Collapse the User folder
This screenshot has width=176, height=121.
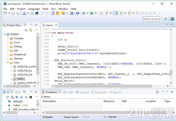(x=8, y=63)
